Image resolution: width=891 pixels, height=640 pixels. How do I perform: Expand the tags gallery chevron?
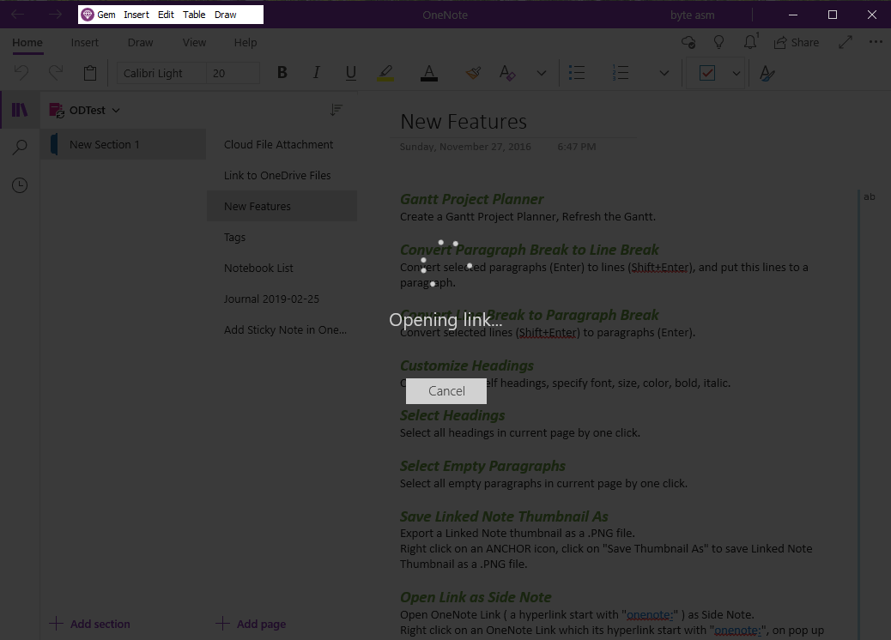tap(736, 73)
